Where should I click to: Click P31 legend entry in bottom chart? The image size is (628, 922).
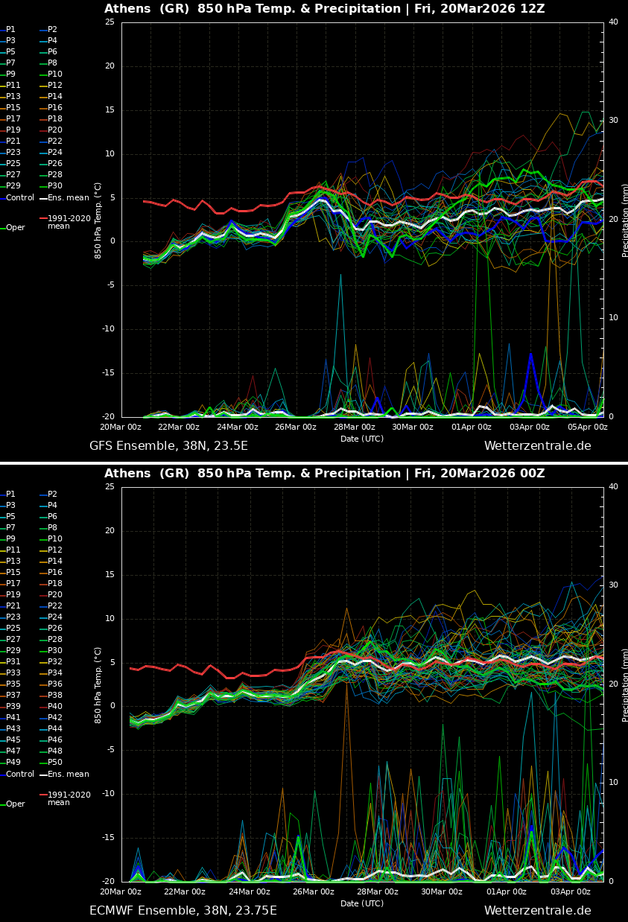coord(13,662)
